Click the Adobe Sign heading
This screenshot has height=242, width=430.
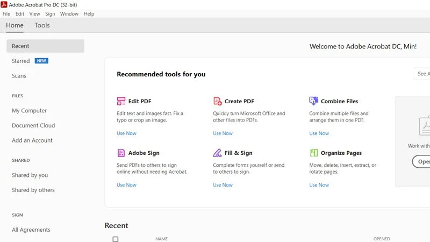tap(144, 153)
